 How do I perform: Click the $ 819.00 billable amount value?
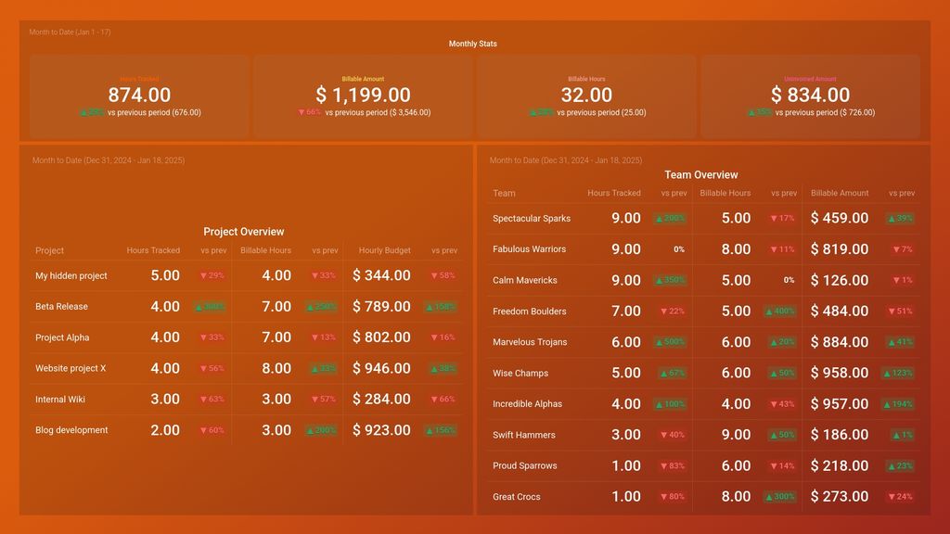[x=840, y=249]
